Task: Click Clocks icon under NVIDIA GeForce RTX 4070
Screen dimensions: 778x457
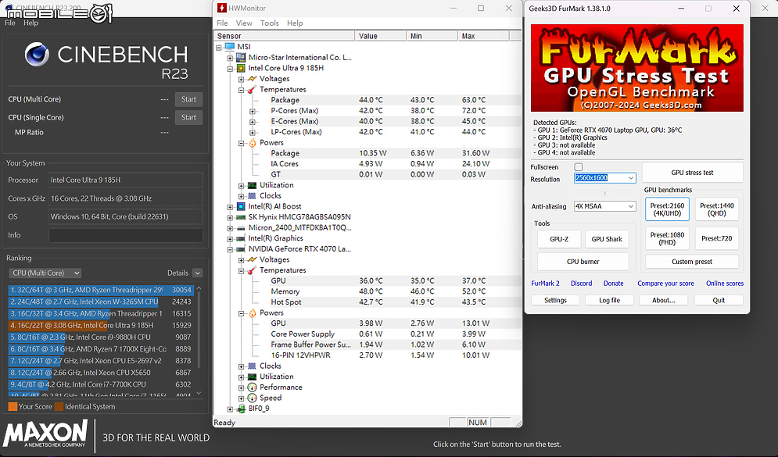Action: pyautogui.click(x=252, y=366)
